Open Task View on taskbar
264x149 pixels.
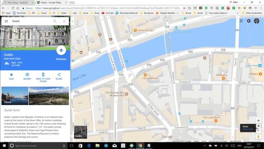click(x=71, y=145)
